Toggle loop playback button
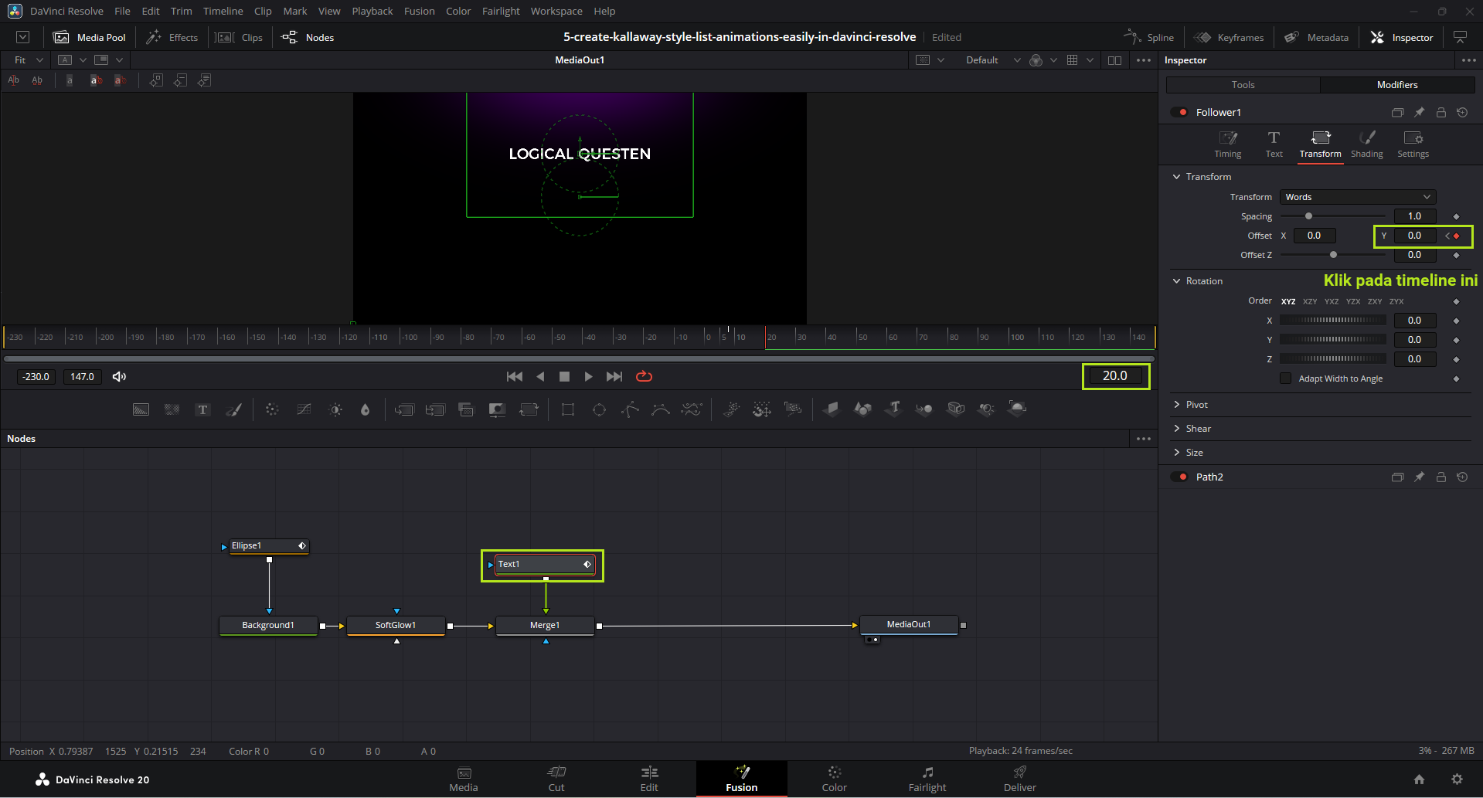 tap(644, 376)
